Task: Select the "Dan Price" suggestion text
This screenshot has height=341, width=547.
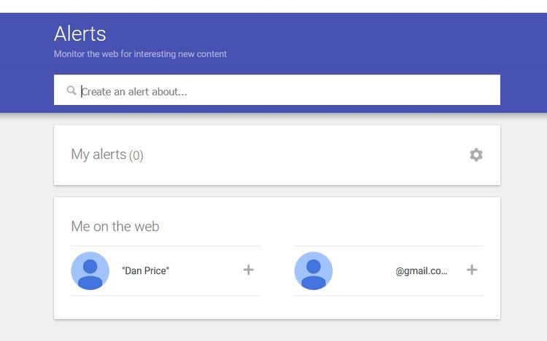Action: click(x=145, y=271)
